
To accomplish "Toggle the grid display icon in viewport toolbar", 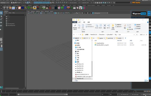I will [x=41, y=13].
